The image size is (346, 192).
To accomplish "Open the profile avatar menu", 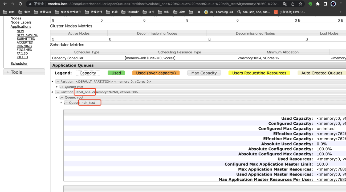I will point(333,4).
